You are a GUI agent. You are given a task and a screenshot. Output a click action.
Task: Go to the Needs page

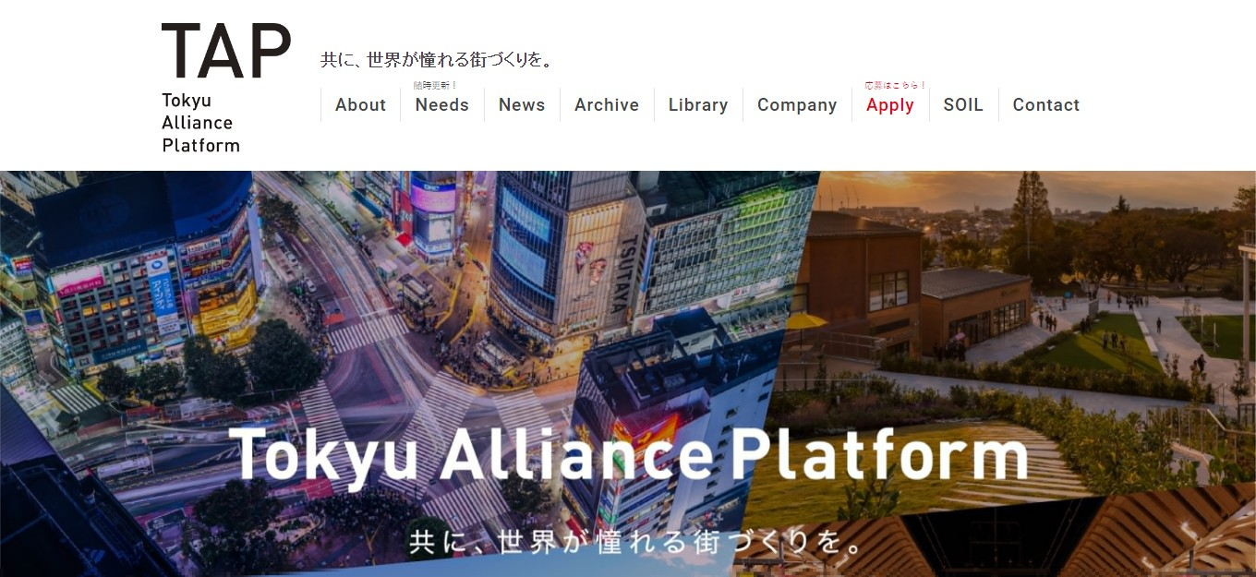tap(441, 105)
